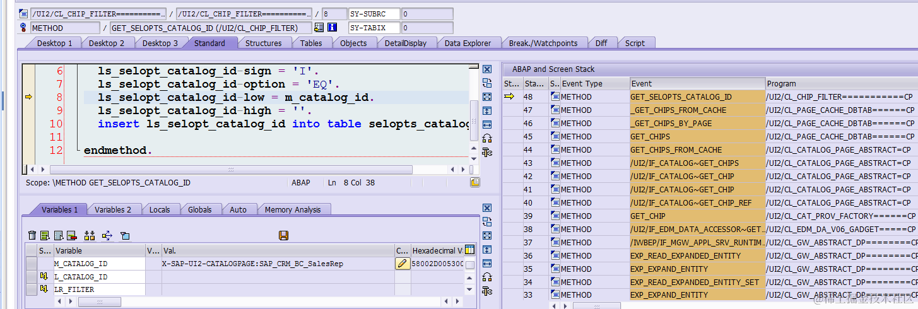918x309 pixels.
Task: Open services icon of variables tool
Action: pyautogui.click(x=487, y=277)
